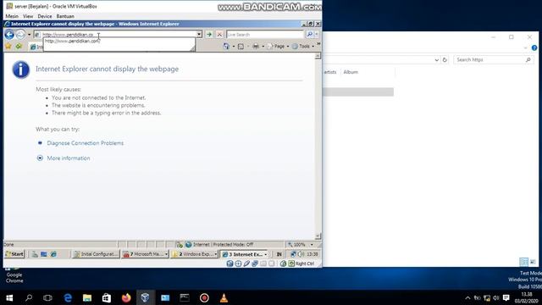Open Task View on the Windows taskbar
The image size is (542, 305).
[x=47, y=297]
